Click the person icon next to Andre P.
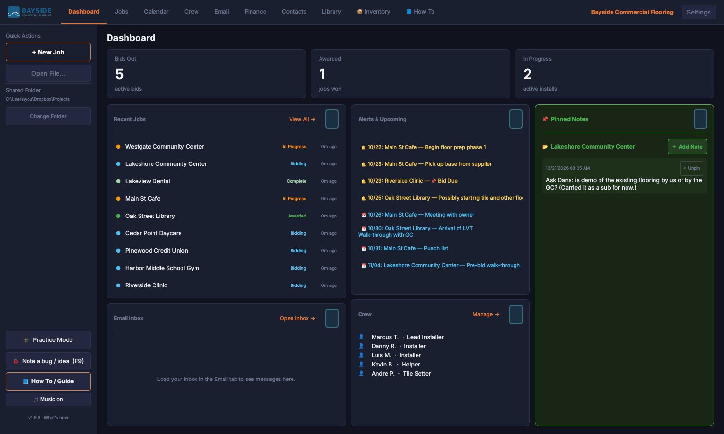The width and height of the screenshot is (724, 434). [x=361, y=373]
